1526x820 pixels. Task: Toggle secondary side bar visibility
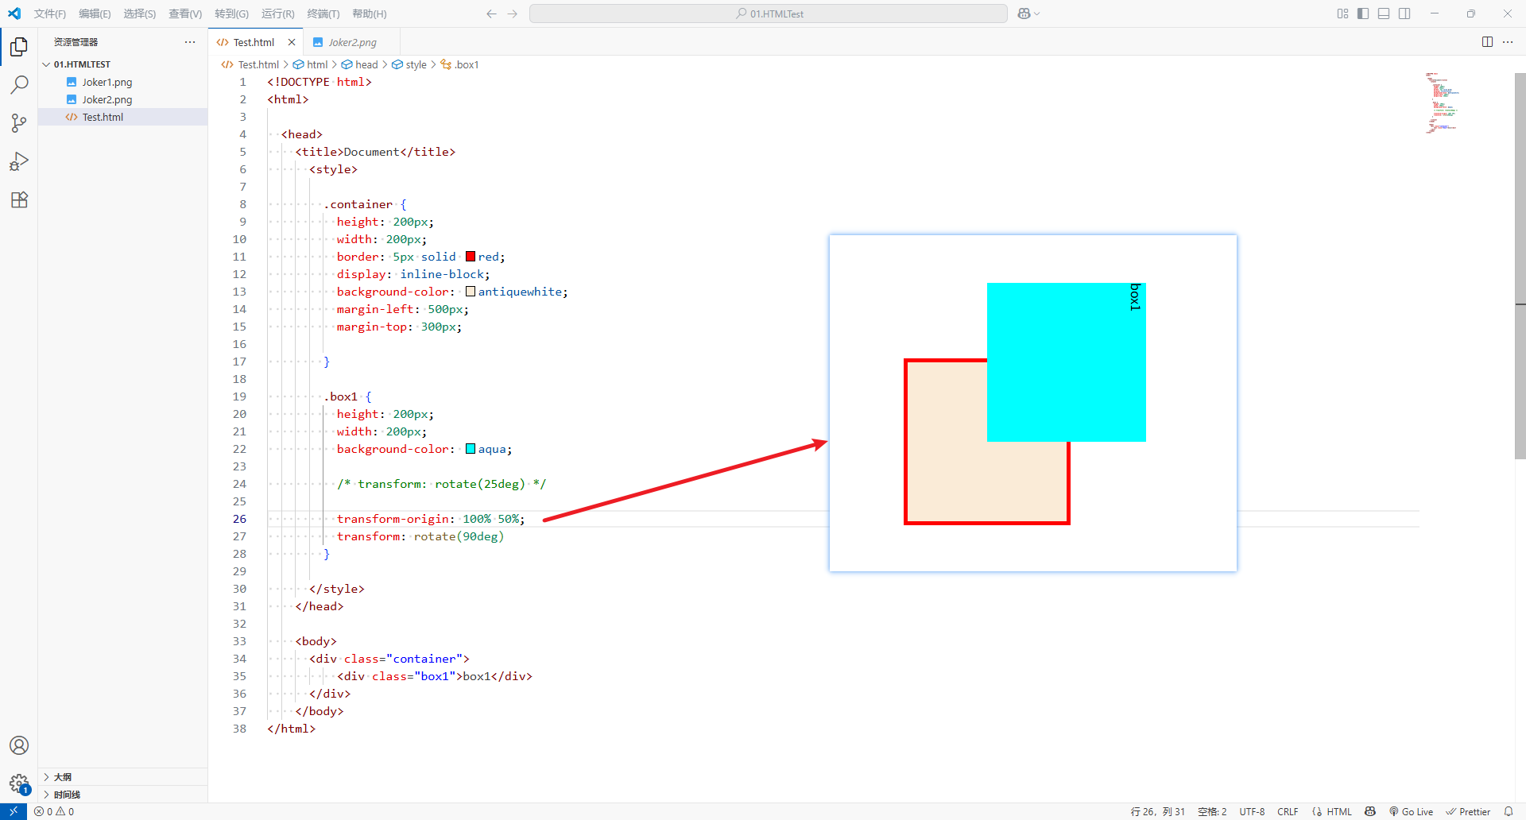point(1404,14)
